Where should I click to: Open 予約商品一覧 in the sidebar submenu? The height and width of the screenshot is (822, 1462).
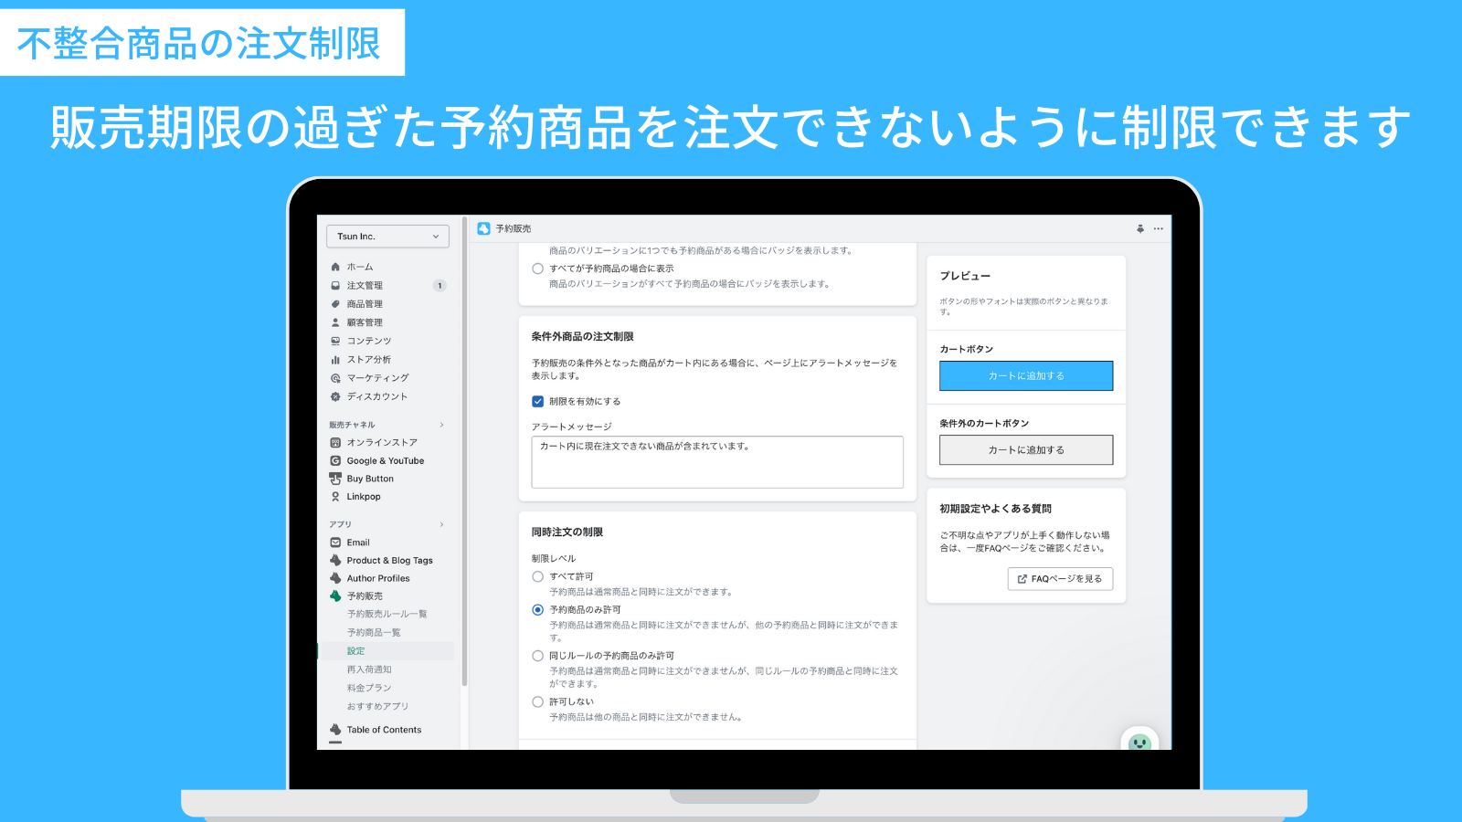click(374, 633)
